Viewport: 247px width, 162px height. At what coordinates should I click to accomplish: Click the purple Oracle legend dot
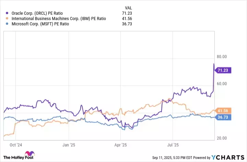click(8, 13)
